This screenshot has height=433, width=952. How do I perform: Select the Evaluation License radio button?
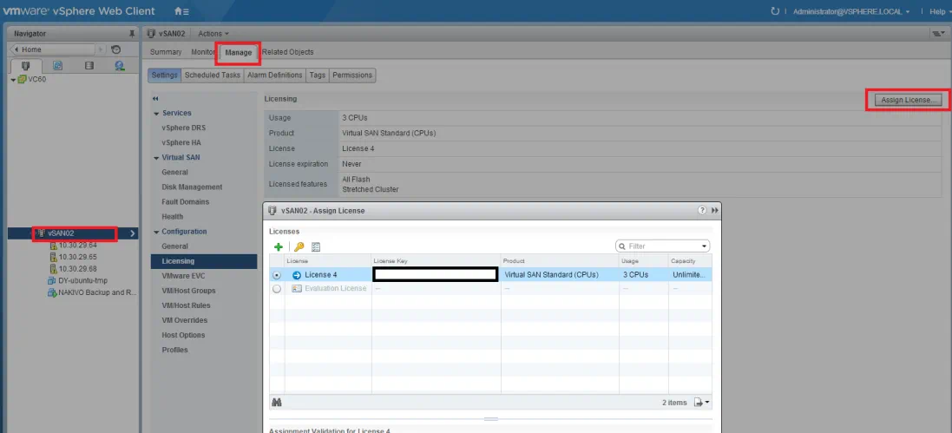click(x=277, y=289)
